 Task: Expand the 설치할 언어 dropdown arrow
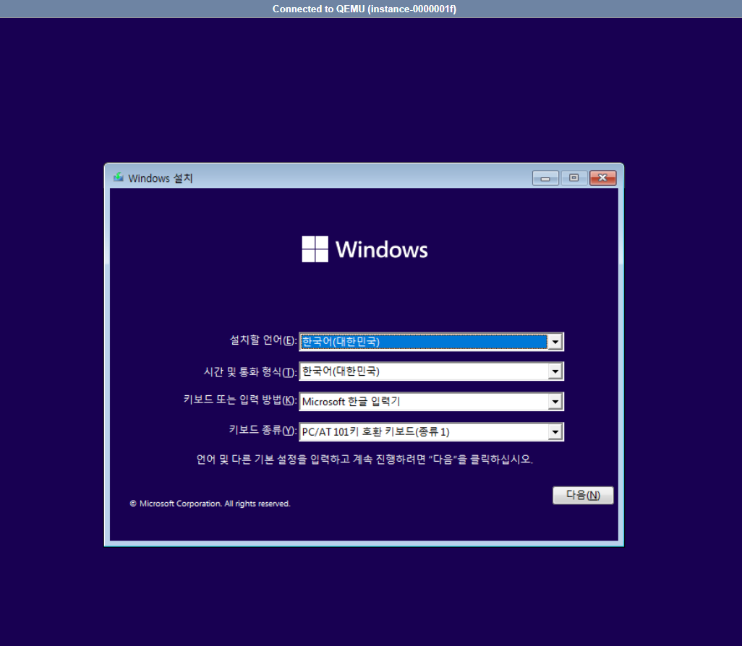click(555, 342)
